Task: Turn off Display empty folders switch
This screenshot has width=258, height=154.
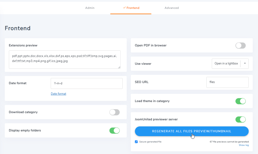Action: pos(114,131)
